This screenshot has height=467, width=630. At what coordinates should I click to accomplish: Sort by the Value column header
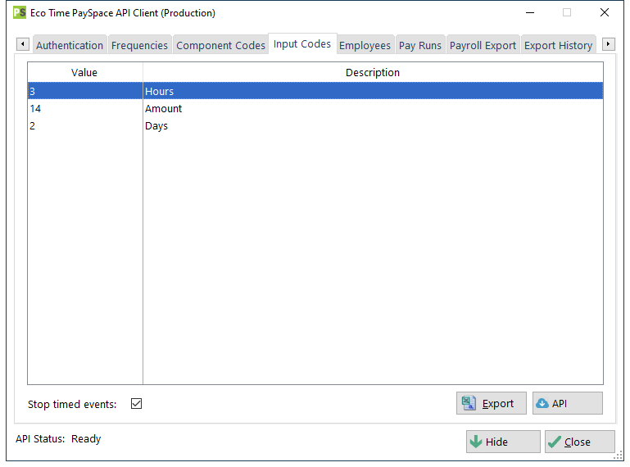pyautogui.click(x=84, y=72)
